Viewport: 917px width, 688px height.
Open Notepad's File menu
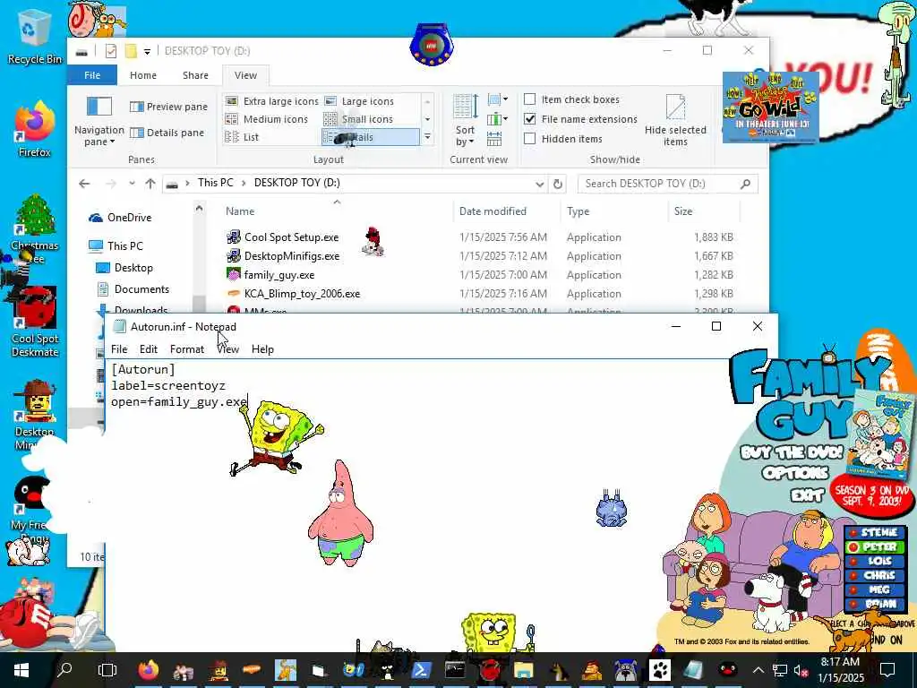coord(119,349)
